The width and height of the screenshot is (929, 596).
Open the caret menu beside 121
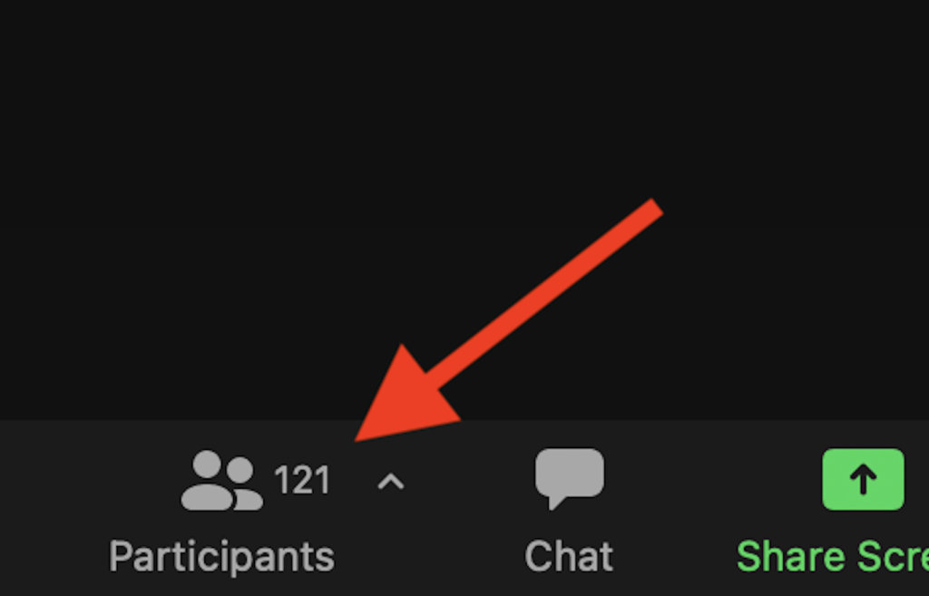390,482
